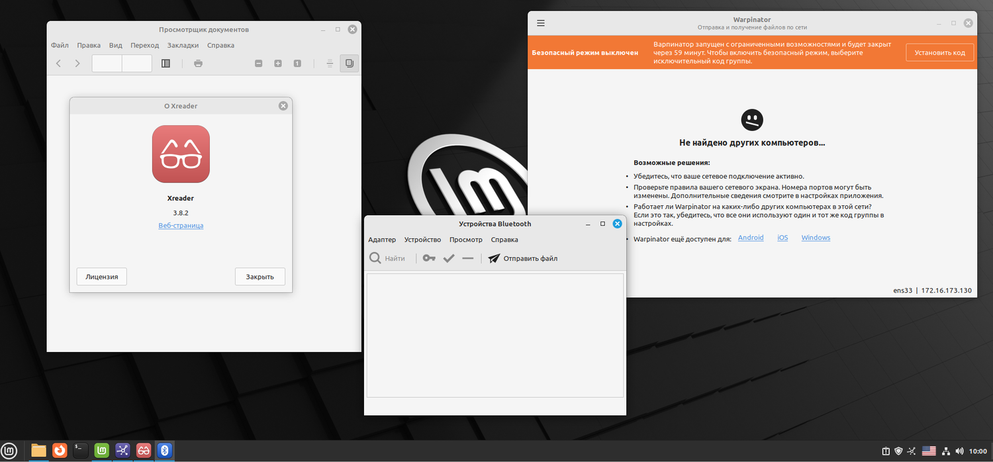The image size is (993, 462).
Task: Go to next page in document viewer
Action: [x=77, y=64]
